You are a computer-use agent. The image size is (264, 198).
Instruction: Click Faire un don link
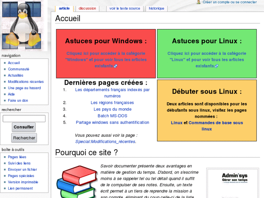(x=18, y=100)
